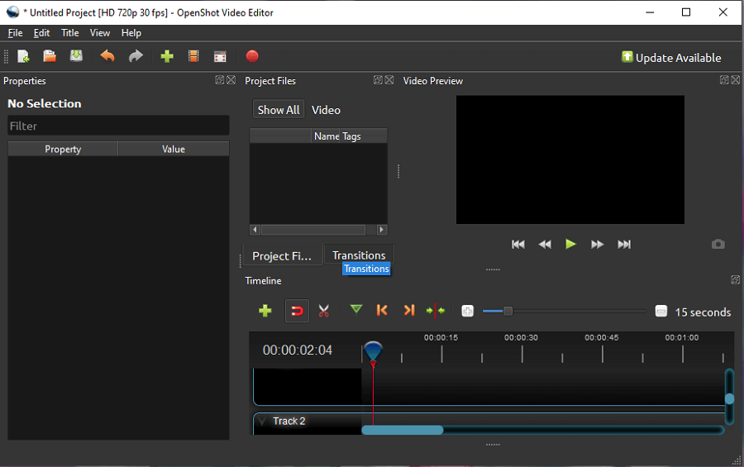Center timeline on the playhead
Image resolution: width=744 pixels, height=467 pixels.
coord(436,311)
